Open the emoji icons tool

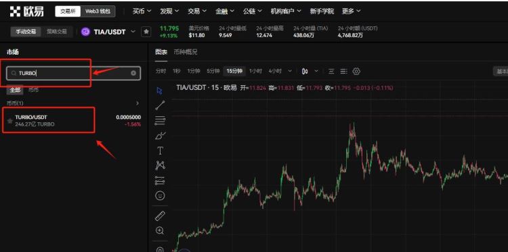click(160, 196)
